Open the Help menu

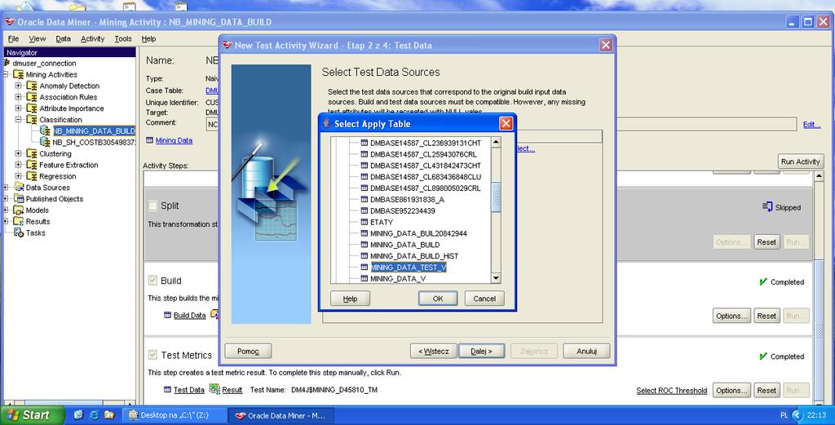click(148, 39)
